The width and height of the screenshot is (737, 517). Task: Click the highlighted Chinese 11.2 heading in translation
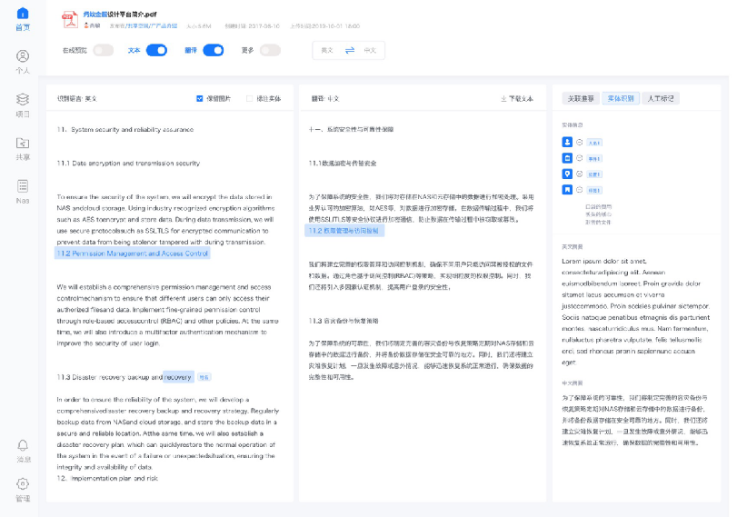point(344,231)
